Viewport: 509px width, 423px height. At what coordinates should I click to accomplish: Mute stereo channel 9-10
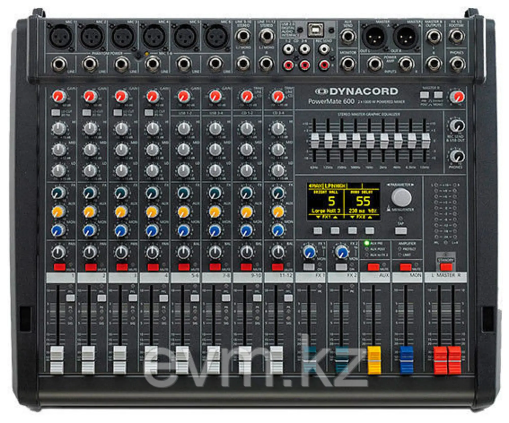[x=246, y=267]
